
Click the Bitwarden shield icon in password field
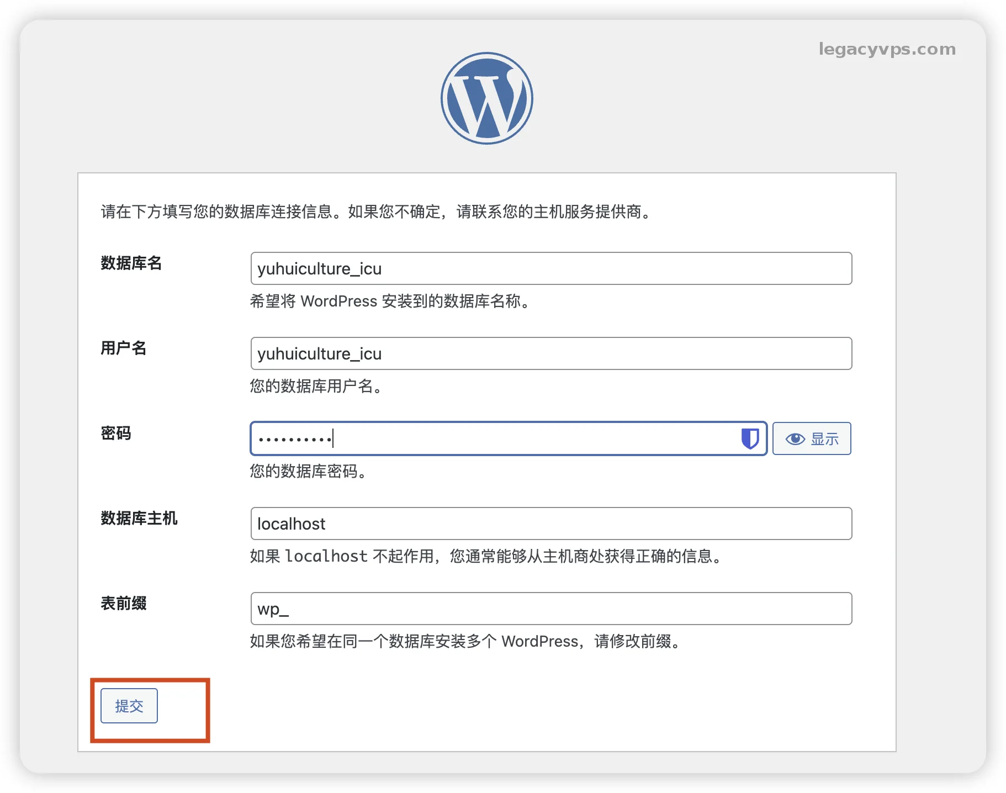click(x=749, y=439)
